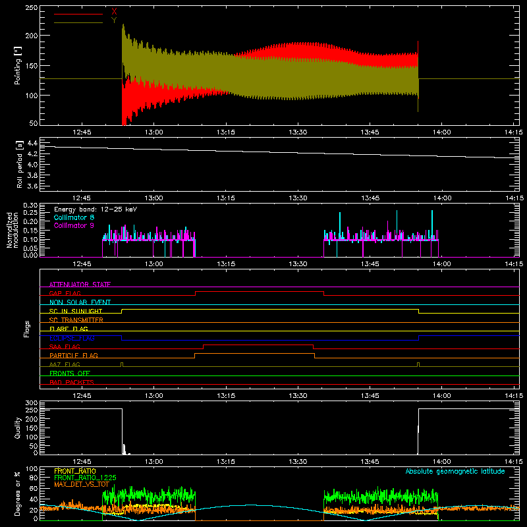Click the SC_IN_SUNLIGHT flag label
This screenshot has width=527, height=527.
coord(76,311)
